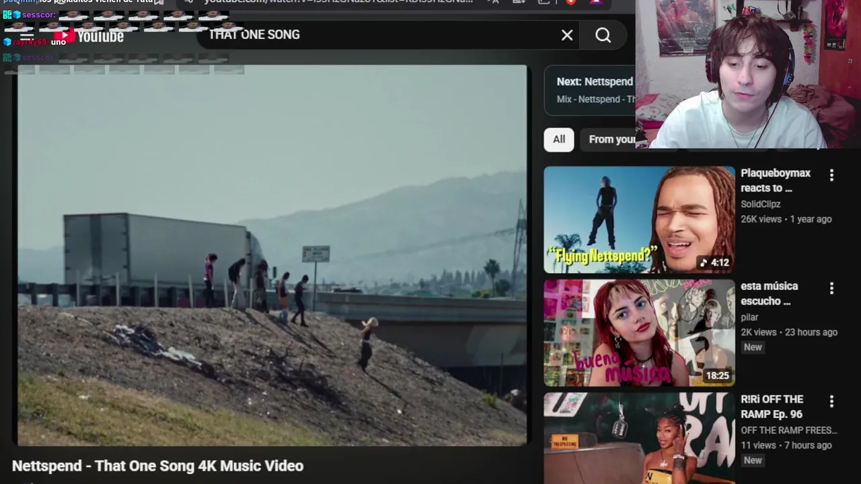Click the 2K views • 23 hours ago text

[789, 331]
